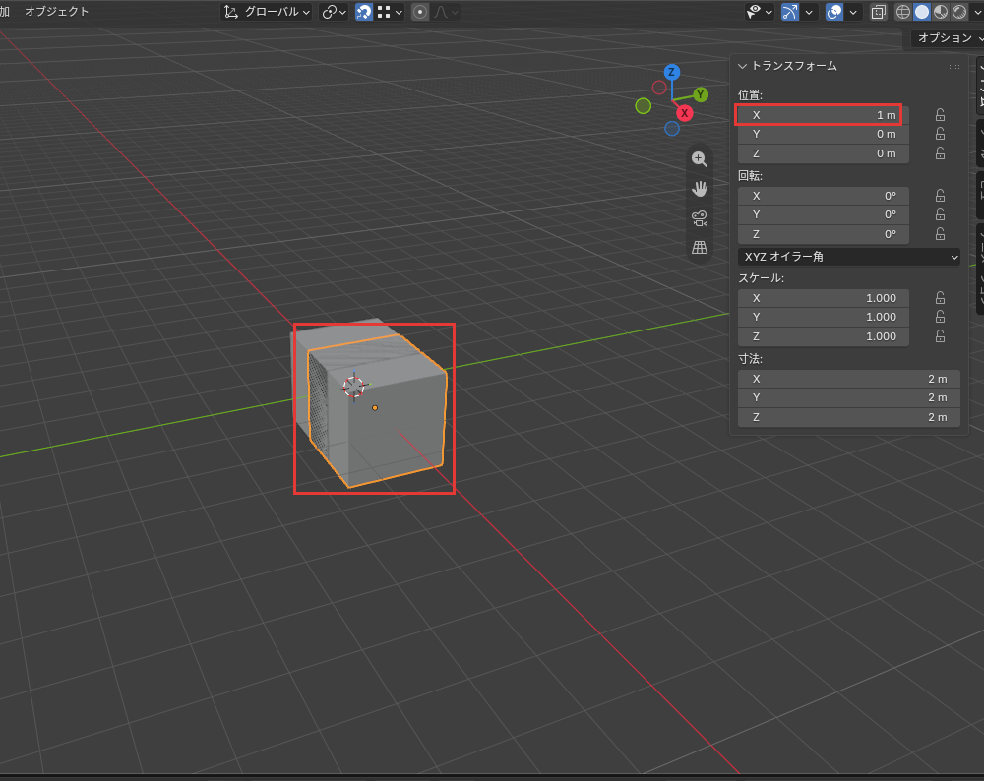984x781 pixels.
Task: Select rendered viewport shading
Action: click(958, 12)
